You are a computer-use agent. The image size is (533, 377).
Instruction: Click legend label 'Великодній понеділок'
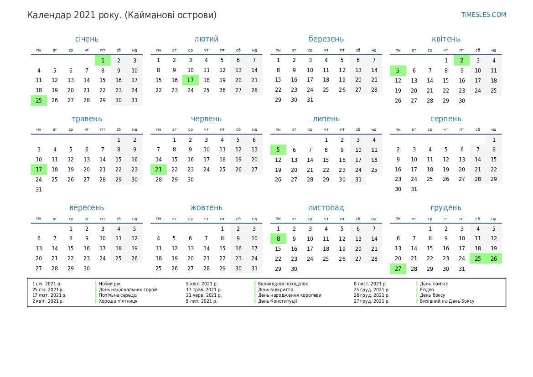(283, 284)
